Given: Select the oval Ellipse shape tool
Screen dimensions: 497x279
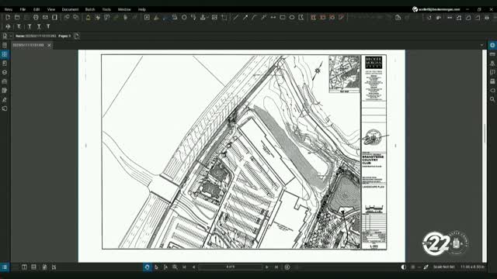Looking at the screenshot, I should (x=292, y=17).
